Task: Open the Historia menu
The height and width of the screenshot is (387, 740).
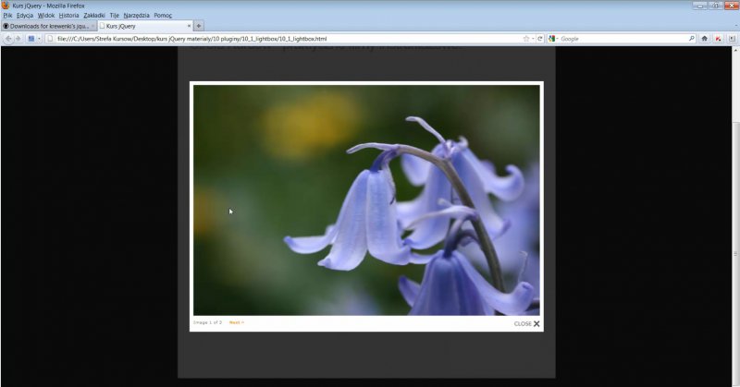Action: coord(68,16)
